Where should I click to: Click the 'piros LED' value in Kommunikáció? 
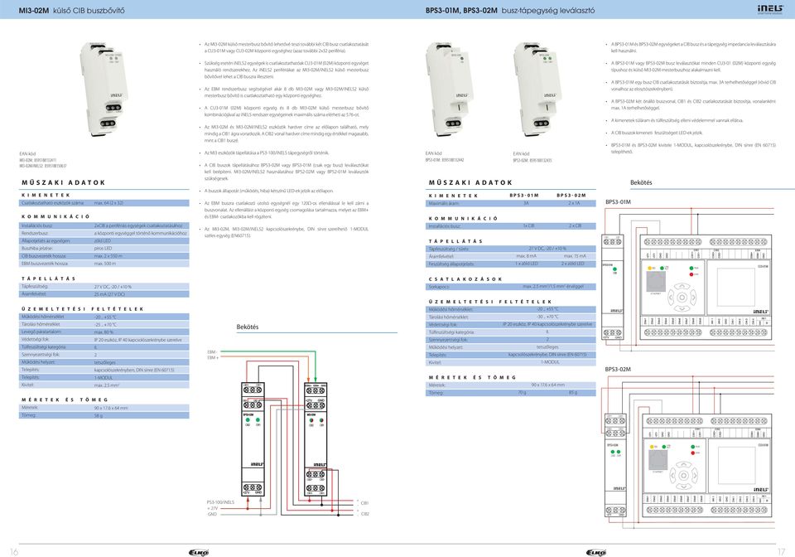[x=103, y=249]
